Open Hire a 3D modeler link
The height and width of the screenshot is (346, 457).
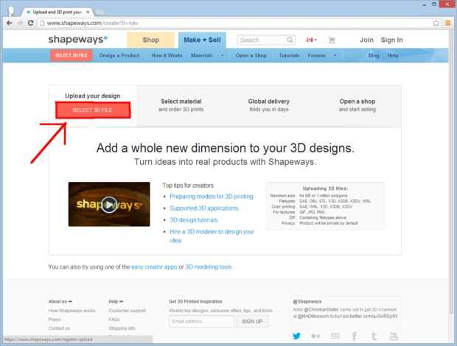(x=212, y=236)
